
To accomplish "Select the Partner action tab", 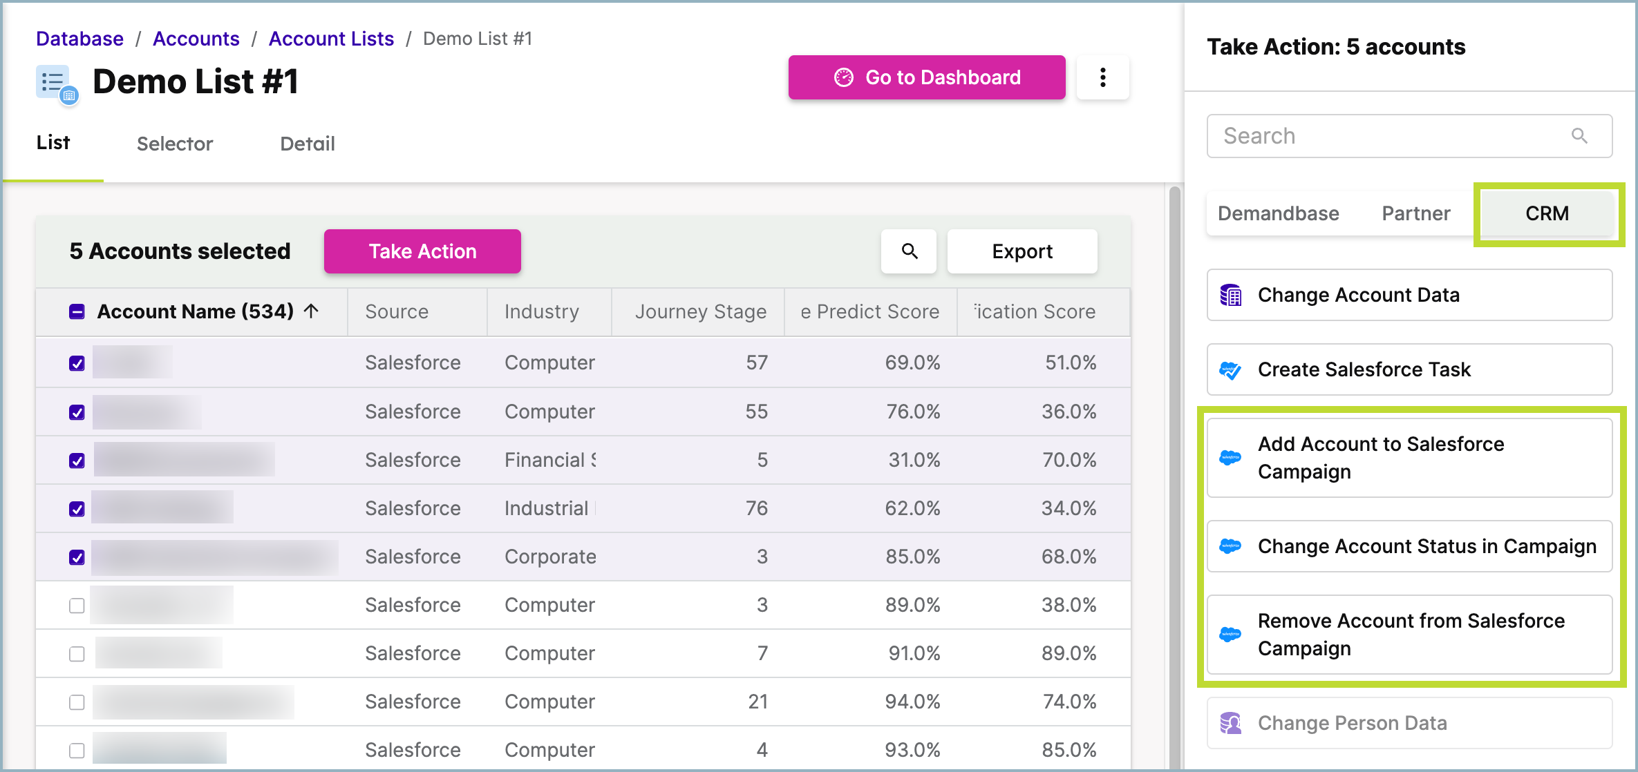I will click(x=1415, y=213).
